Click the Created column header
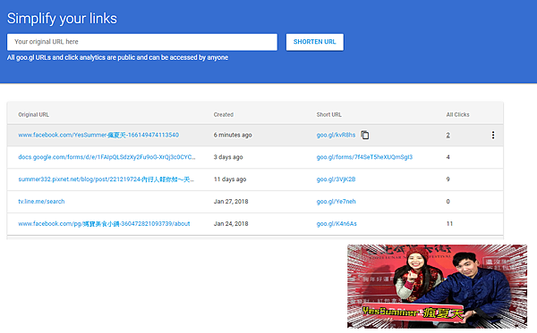The height and width of the screenshot is (333, 537). 223,115
